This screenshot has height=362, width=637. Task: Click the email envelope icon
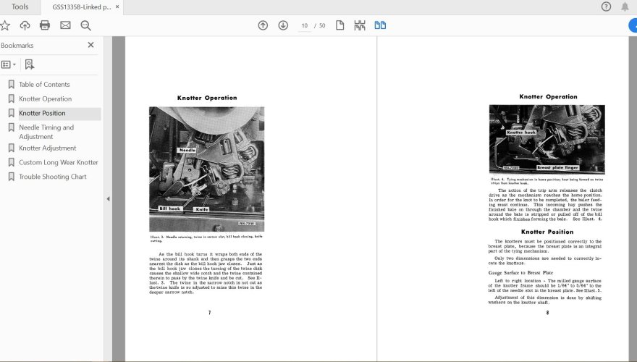click(65, 25)
